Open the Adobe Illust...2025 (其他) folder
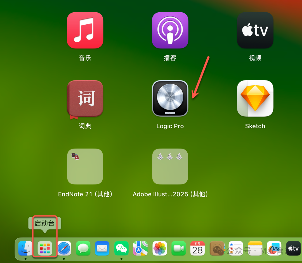The height and width of the screenshot is (263, 302). click(x=170, y=166)
